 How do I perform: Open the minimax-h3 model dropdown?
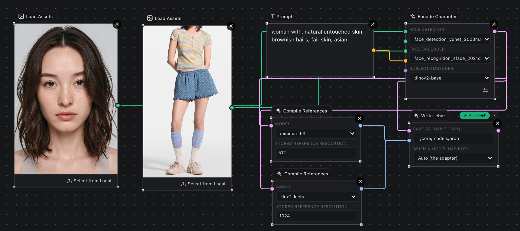[316, 133]
